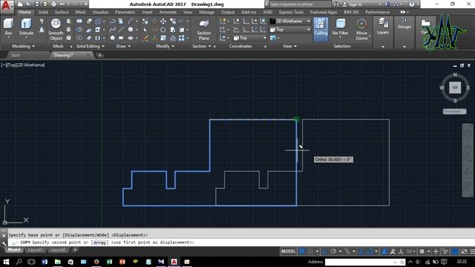This screenshot has width=475, height=267.
Task: Open the 2D Wireframe visual style dropdown
Action: point(290,22)
